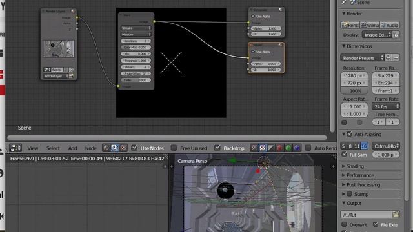
Task: Expand the Shading panel
Action: tap(343, 166)
